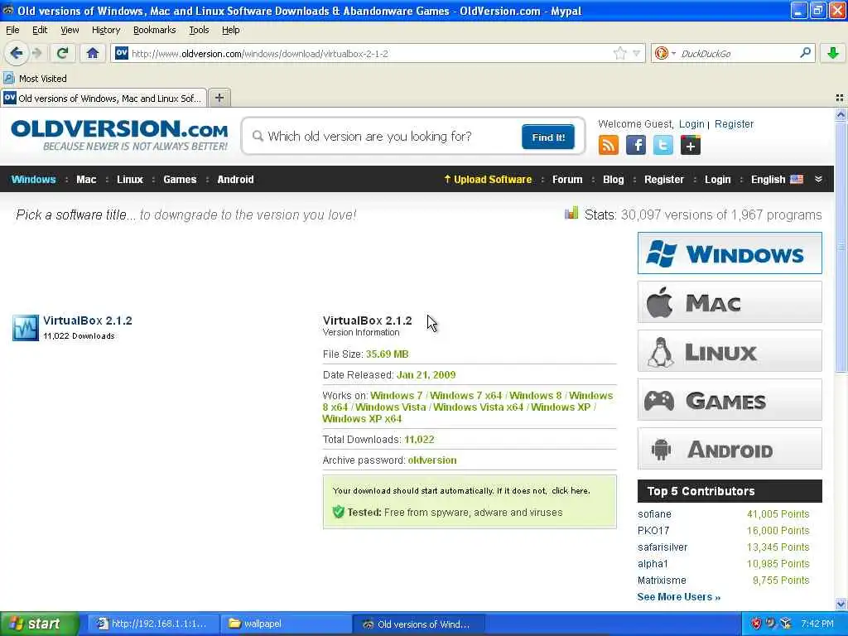Click Login next to Welcome Guest
This screenshot has width=848, height=636.
(691, 124)
